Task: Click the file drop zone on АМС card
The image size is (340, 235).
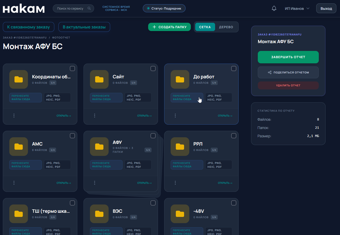Action: click(26, 165)
